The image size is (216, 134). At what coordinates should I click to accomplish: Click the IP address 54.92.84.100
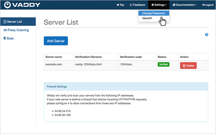[x=63, y=115]
